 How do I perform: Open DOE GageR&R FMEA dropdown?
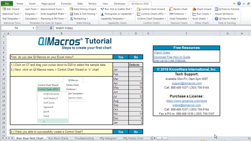53,14
